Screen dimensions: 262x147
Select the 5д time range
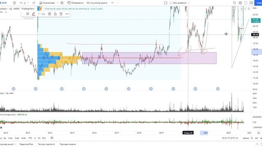[x=5, y=138]
